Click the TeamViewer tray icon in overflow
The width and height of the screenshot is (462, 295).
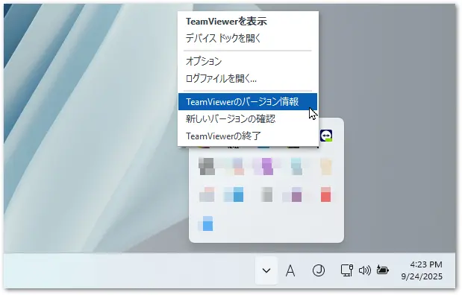[x=326, y=136]
